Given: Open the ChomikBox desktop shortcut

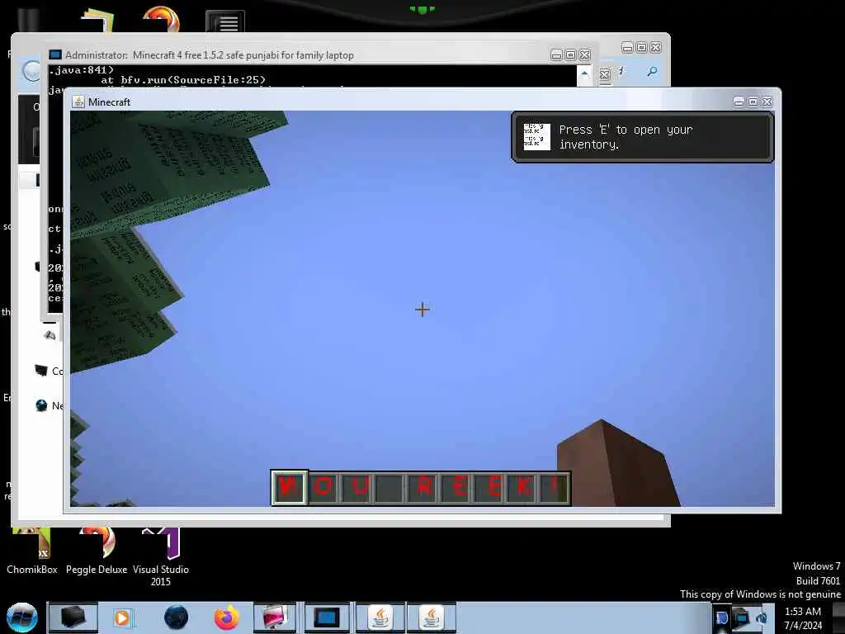Looking at the screenshot, I should pyautogui.click(x=32, y=552).
